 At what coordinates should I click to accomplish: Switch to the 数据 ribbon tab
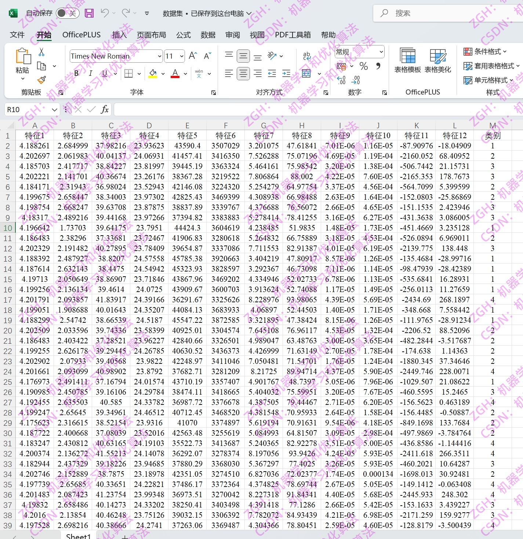pyautogui.click(x=208, y=35)
